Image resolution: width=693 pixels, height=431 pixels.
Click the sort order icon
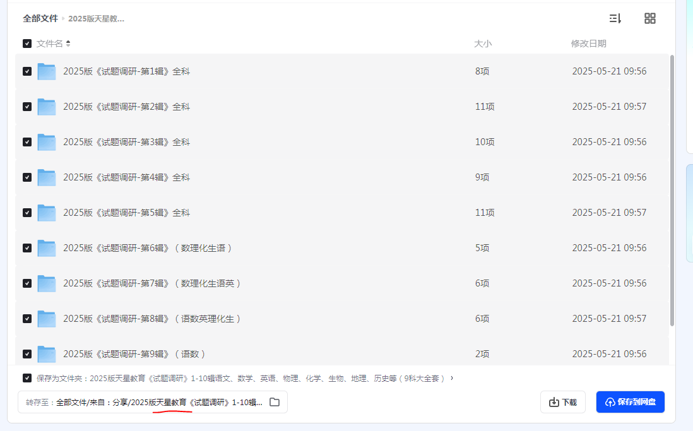(615, 18)
